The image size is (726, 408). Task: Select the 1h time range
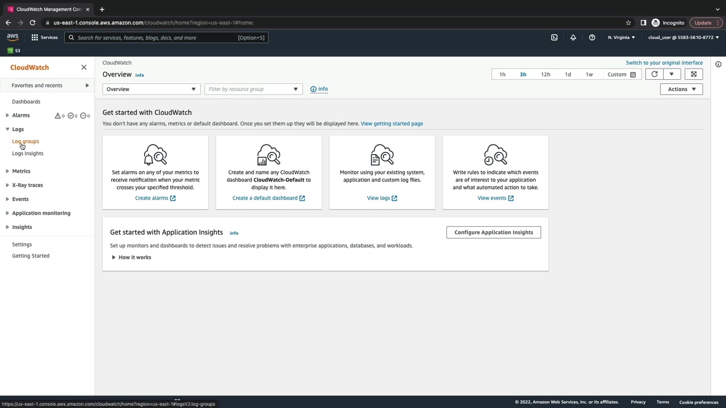[x=502, y=74]
